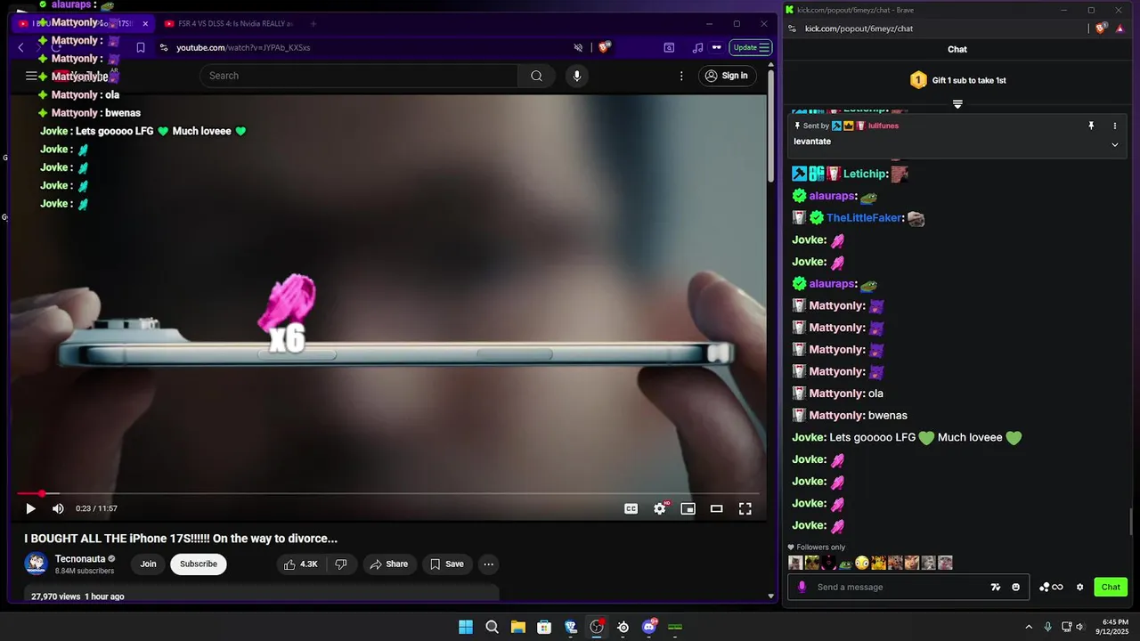1140x641 pixels.
Task: Unpin the pinned chat message
Action: 1091,126
